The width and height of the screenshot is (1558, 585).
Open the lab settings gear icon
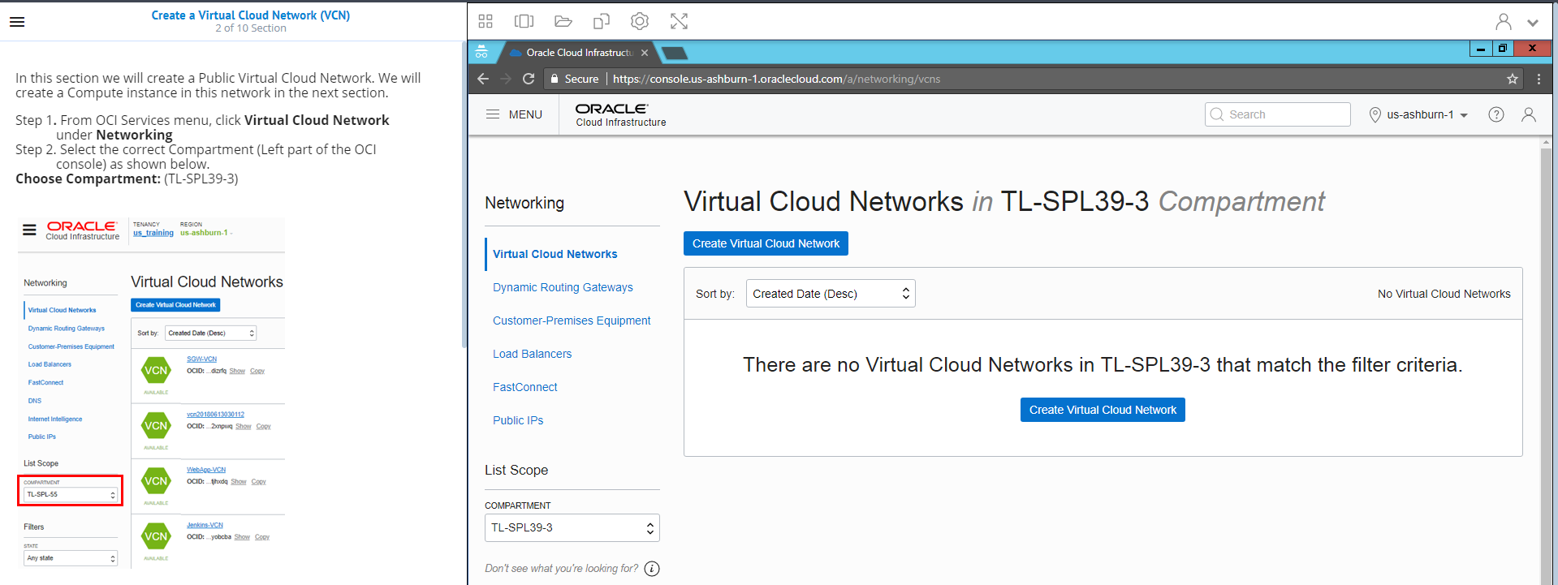(640, 21)
